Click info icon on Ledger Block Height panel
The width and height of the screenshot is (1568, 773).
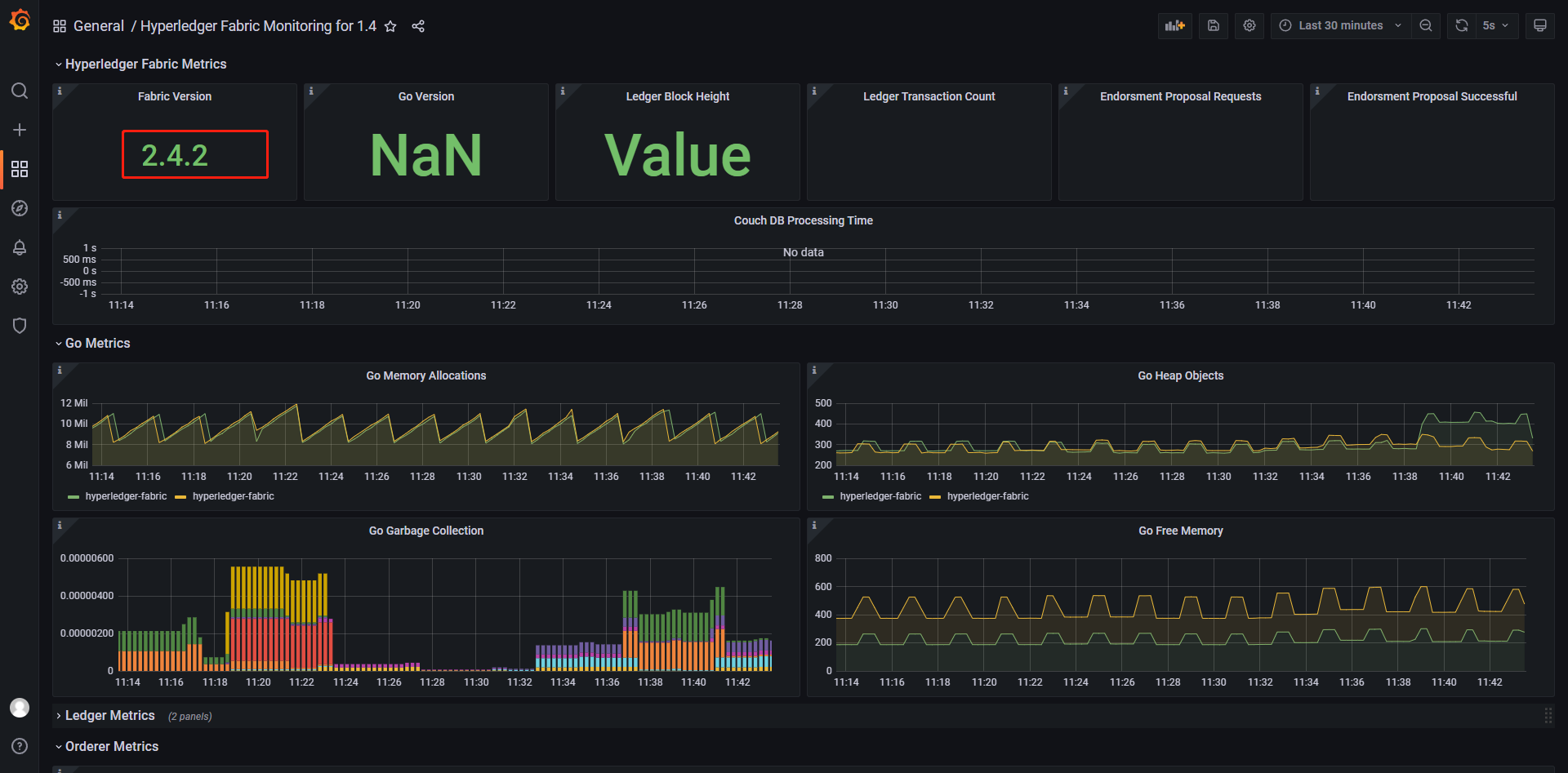point(563,91)
